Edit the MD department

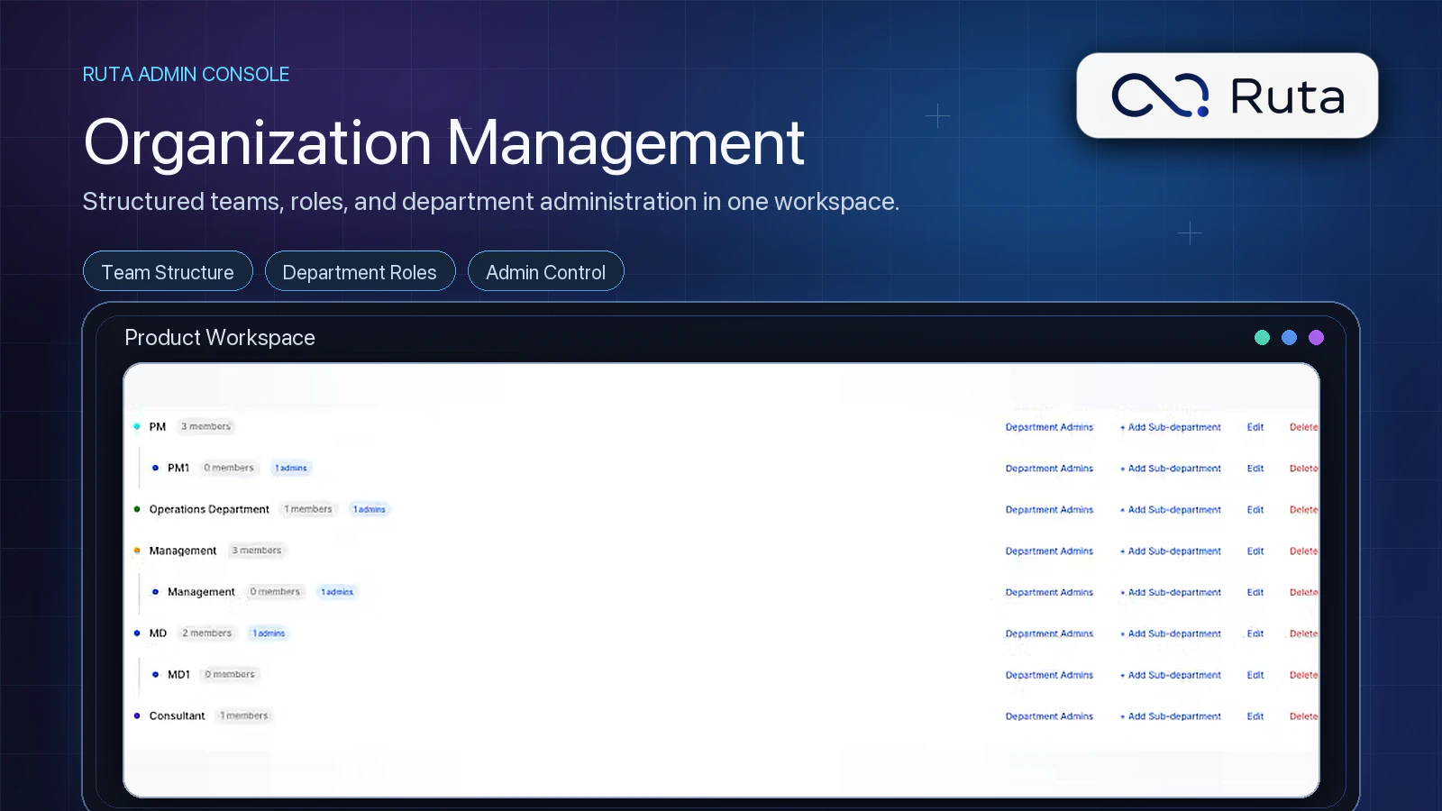click(1255, 634)
